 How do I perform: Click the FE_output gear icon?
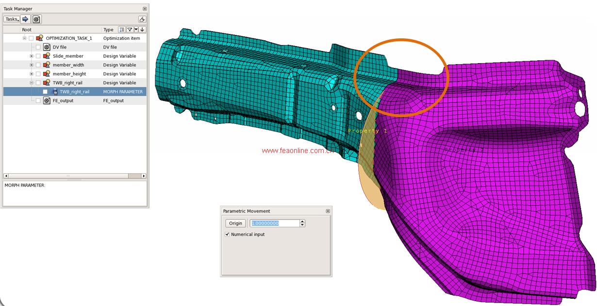47,101
